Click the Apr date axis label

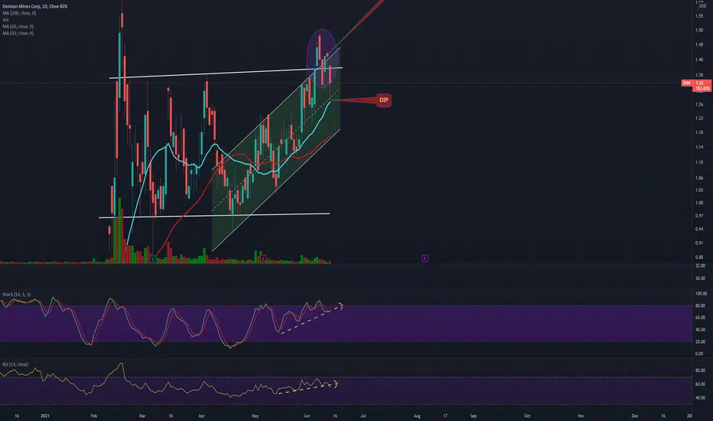tap(201, 416)
